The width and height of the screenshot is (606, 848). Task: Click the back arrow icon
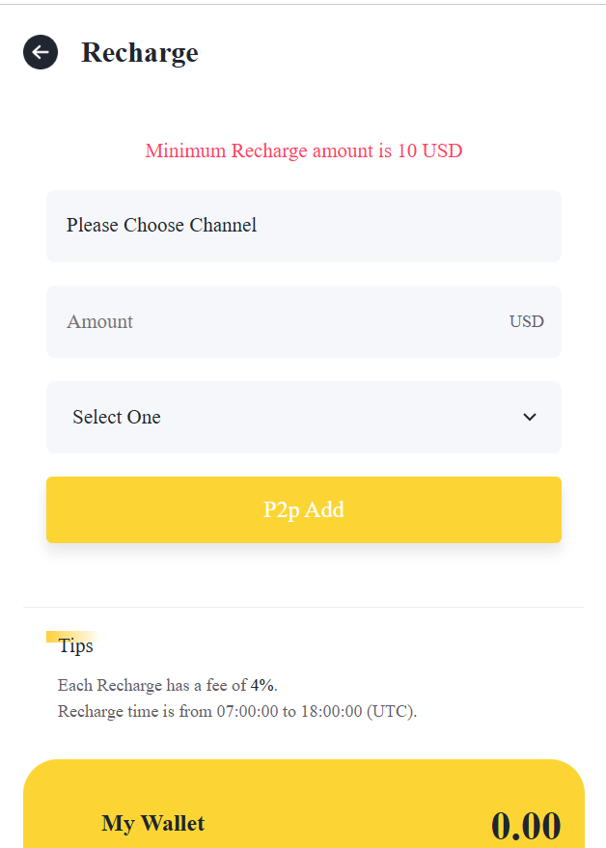click(41, 52)
